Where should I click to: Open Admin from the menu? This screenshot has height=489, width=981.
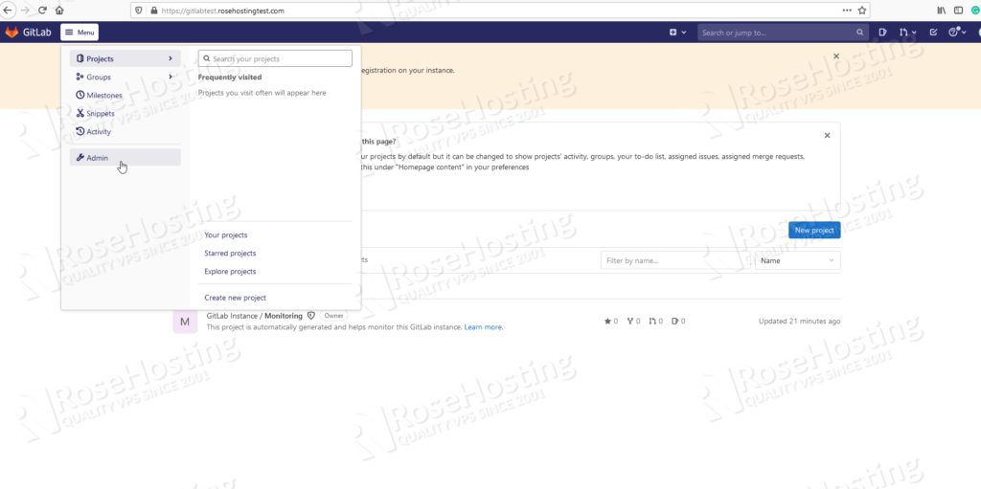[125, 158]
